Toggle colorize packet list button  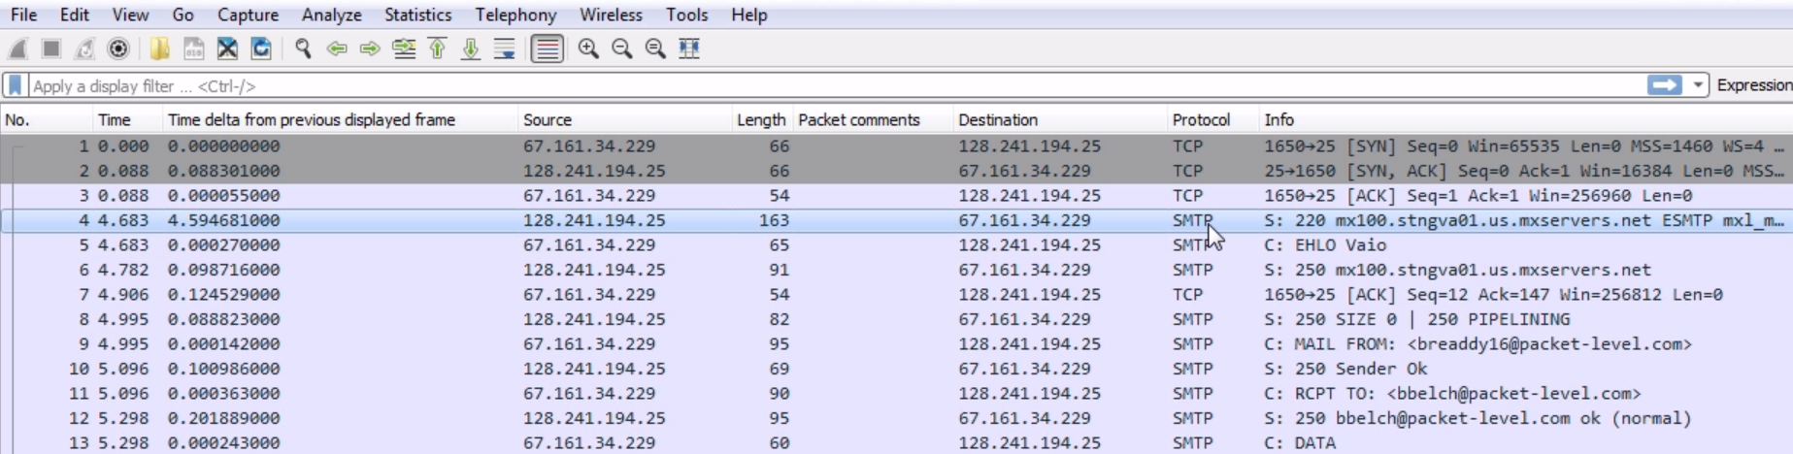548,49
